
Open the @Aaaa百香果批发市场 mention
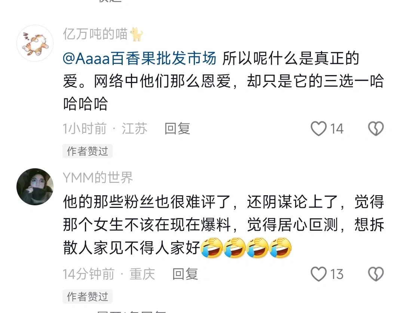point(140,58)
